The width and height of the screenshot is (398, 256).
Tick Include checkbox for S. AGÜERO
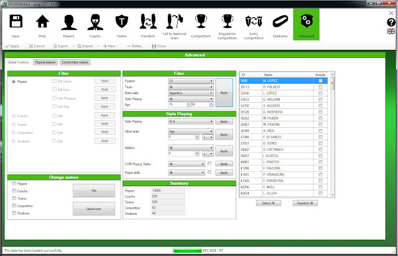pos(320,105)
